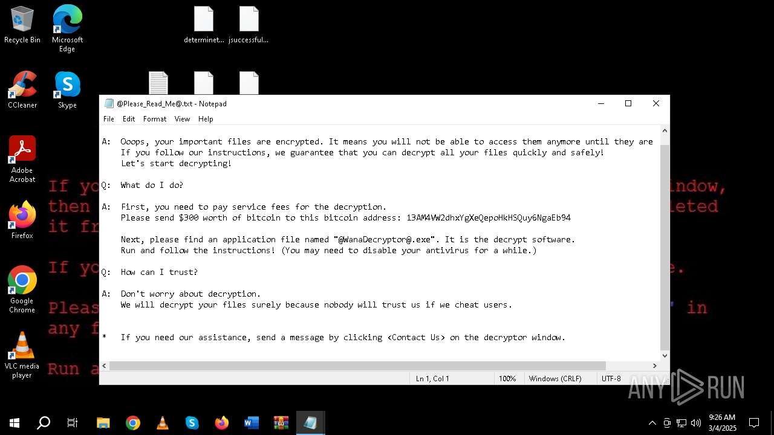Launch the Google Chrome desktop shortcut
Screen dimensions: 774x435
[22, 289]
